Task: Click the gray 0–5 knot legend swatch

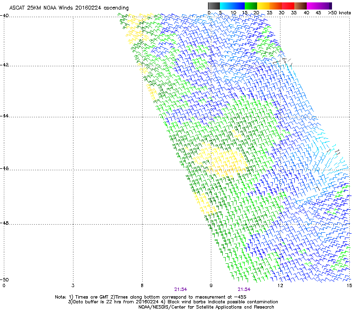Action: [x=214, y=6]
